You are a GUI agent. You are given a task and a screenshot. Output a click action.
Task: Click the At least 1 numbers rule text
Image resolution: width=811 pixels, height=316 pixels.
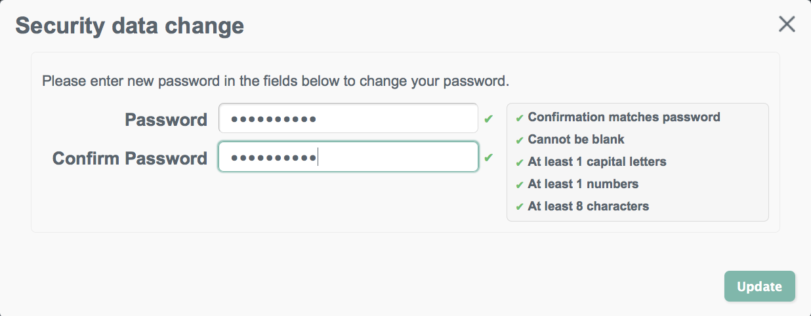point(583,184)
